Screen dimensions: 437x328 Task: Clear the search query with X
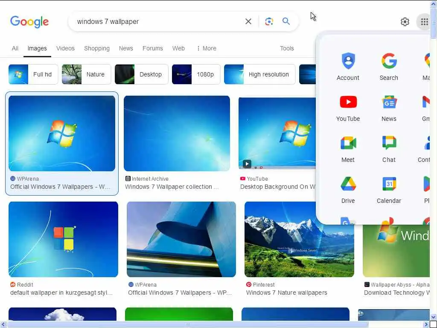[x=248, y=21]
